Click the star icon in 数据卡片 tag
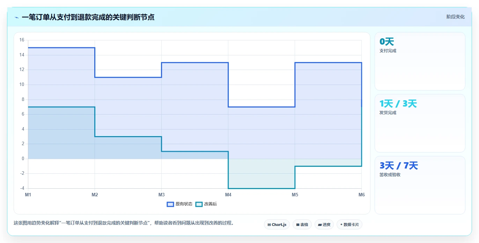This screenshot has width=479, height=243. (341, 225)
